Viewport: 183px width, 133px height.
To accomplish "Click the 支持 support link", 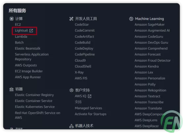I will [x=78, y=102].
